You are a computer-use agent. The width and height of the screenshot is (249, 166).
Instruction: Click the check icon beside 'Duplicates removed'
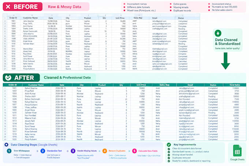point(169,158)
